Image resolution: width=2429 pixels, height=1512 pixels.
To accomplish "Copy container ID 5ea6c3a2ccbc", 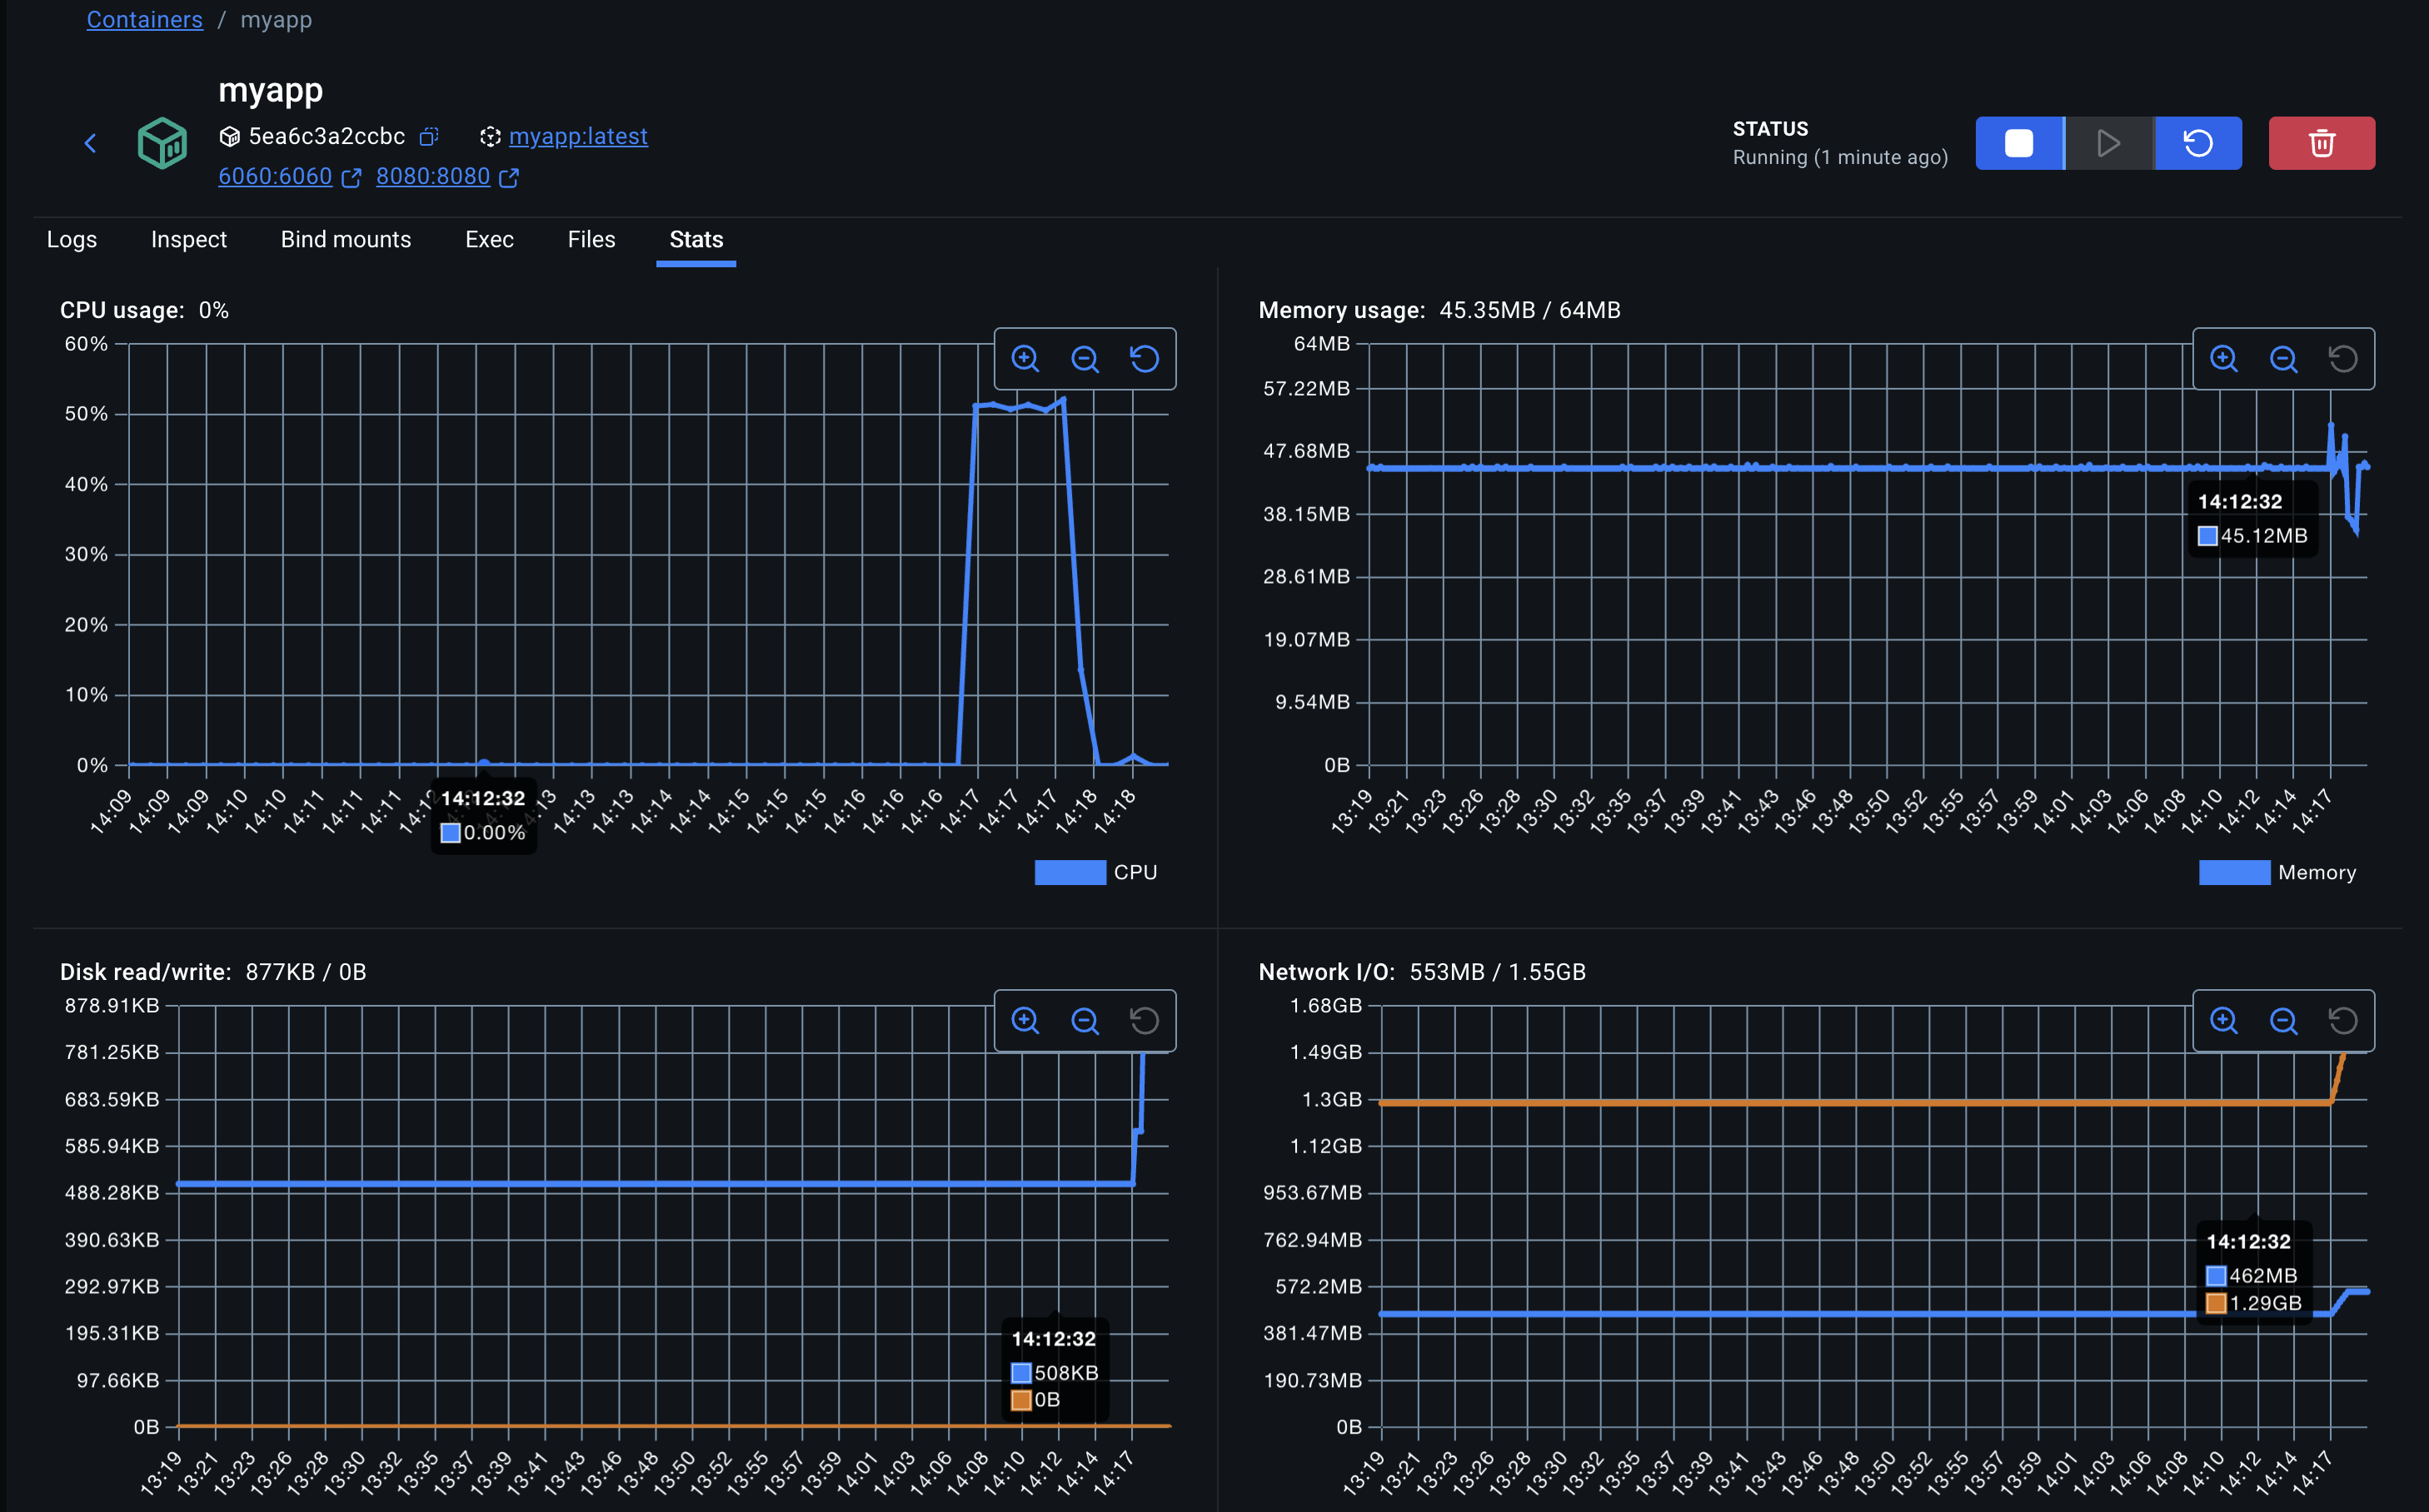I will click(x=429, y=136).
